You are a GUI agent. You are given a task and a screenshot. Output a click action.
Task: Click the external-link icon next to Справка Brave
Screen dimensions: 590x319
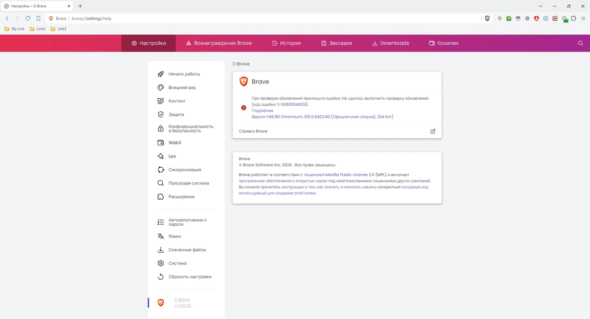coord(433,131)
